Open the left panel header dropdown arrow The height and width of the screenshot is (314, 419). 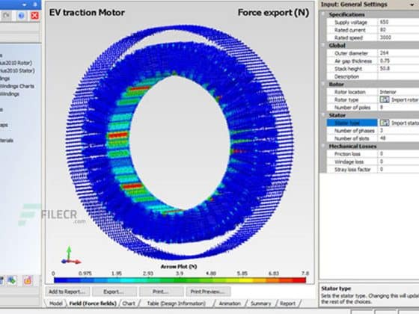coord(24,4)
